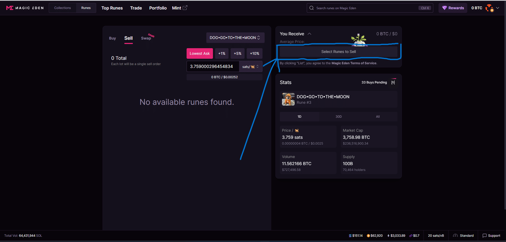Open the external Mint link icon
Screen dimensions: 506x242
185,8
